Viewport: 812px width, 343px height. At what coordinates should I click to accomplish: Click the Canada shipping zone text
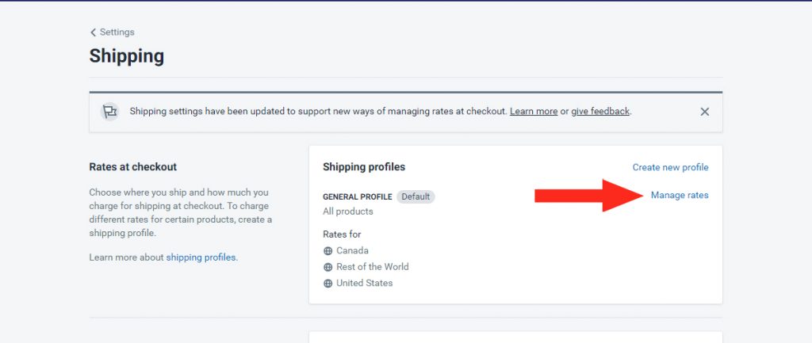(352, 250)
